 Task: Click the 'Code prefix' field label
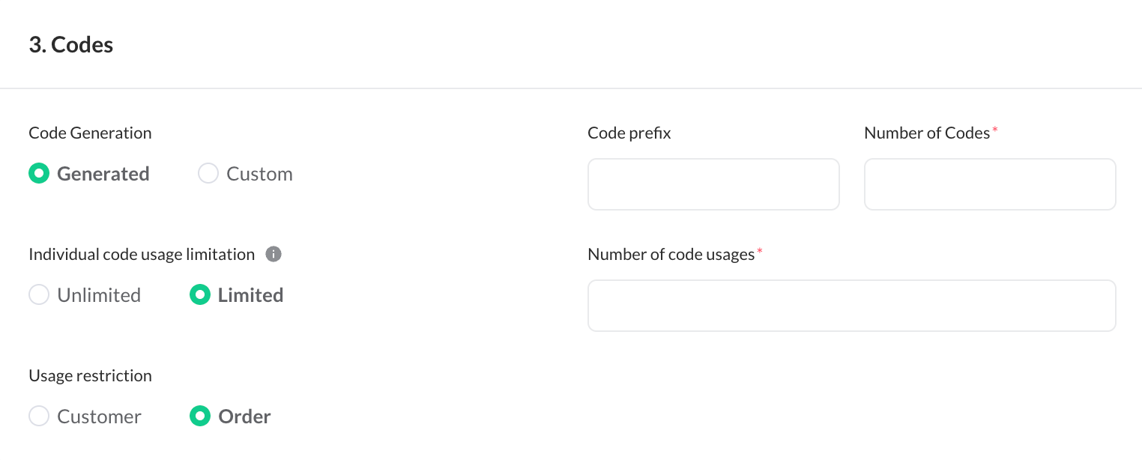click(629, 133)
